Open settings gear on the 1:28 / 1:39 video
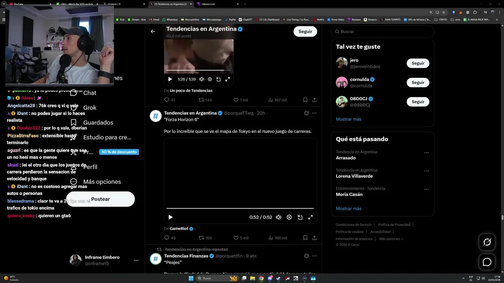 click(210, 79)
